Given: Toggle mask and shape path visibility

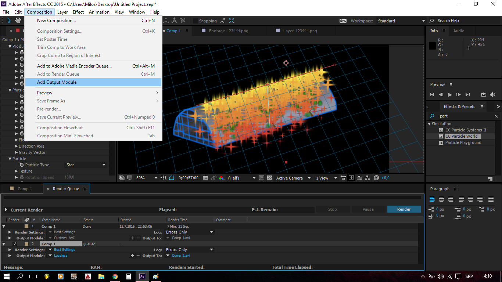Looking at the screenshot, I should [171, 178].
